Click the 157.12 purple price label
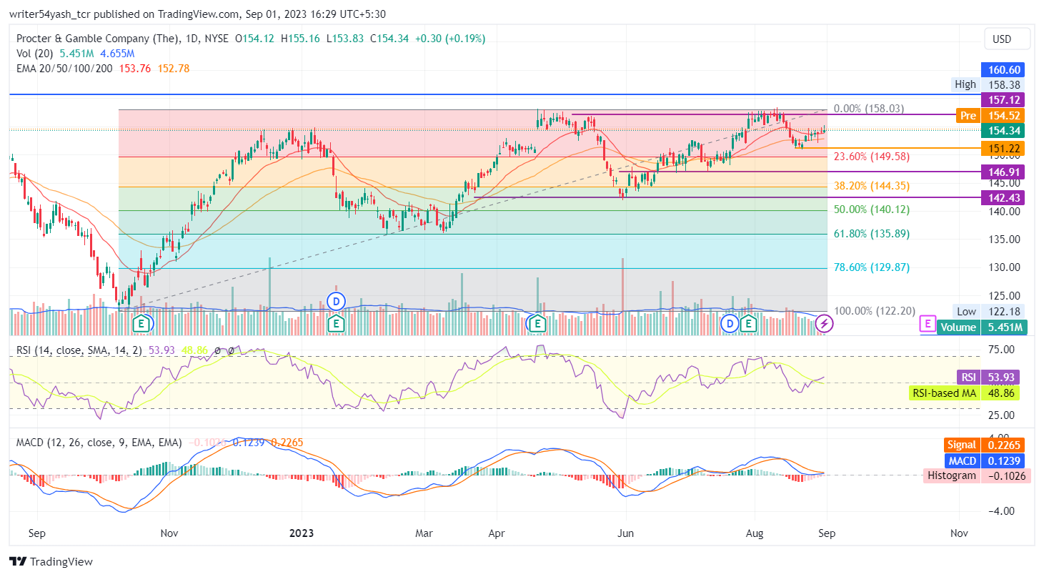Screen dimensions: 1044x577 coord(1005,99)
